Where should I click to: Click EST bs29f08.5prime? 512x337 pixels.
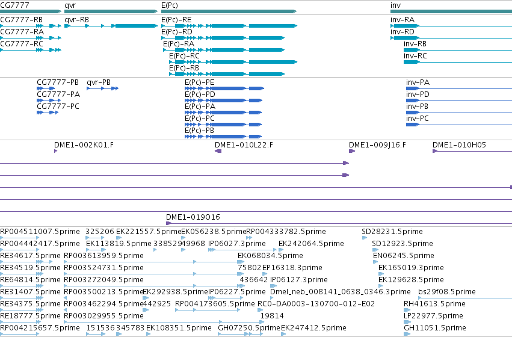[x=447, y=292]
